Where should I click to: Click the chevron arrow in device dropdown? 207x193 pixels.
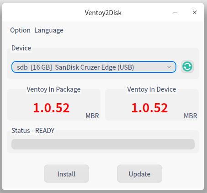pyautogui.click(x=169, y=67)
